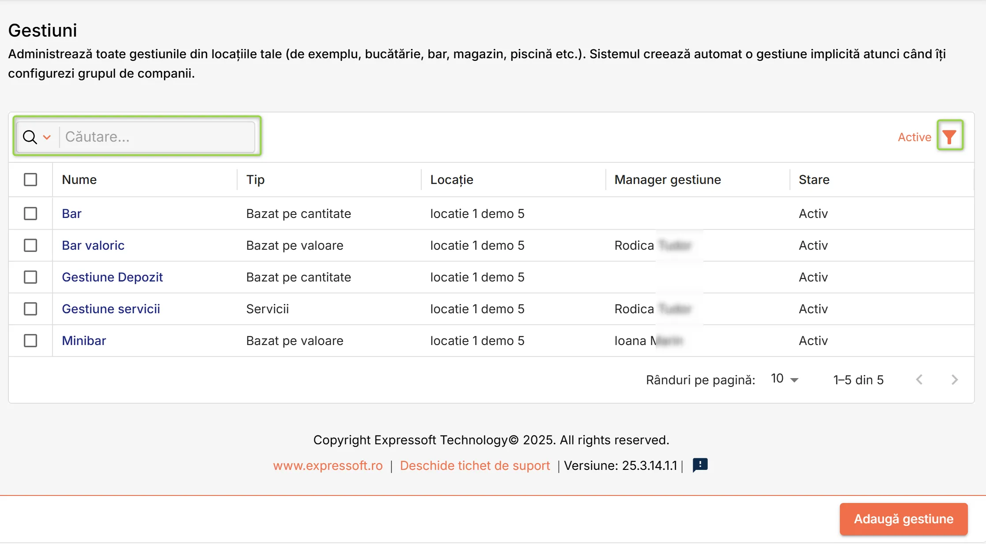This screenshot has width=986, height=544.
Task: Click the orange filter funnel icon
Action: (x=949, y=137)
